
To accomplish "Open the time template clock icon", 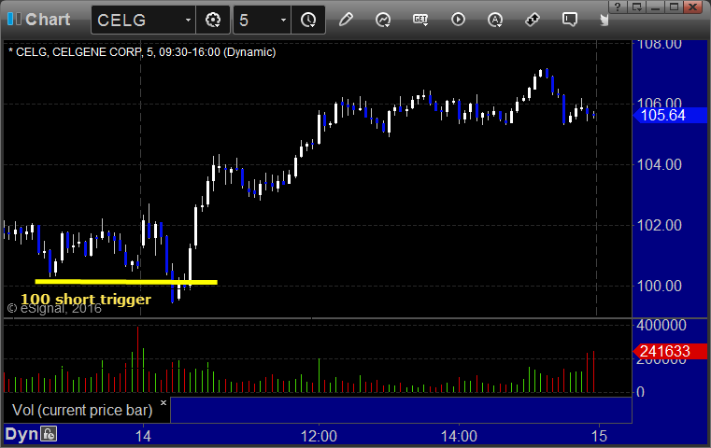I will click(x=308, y=20).
